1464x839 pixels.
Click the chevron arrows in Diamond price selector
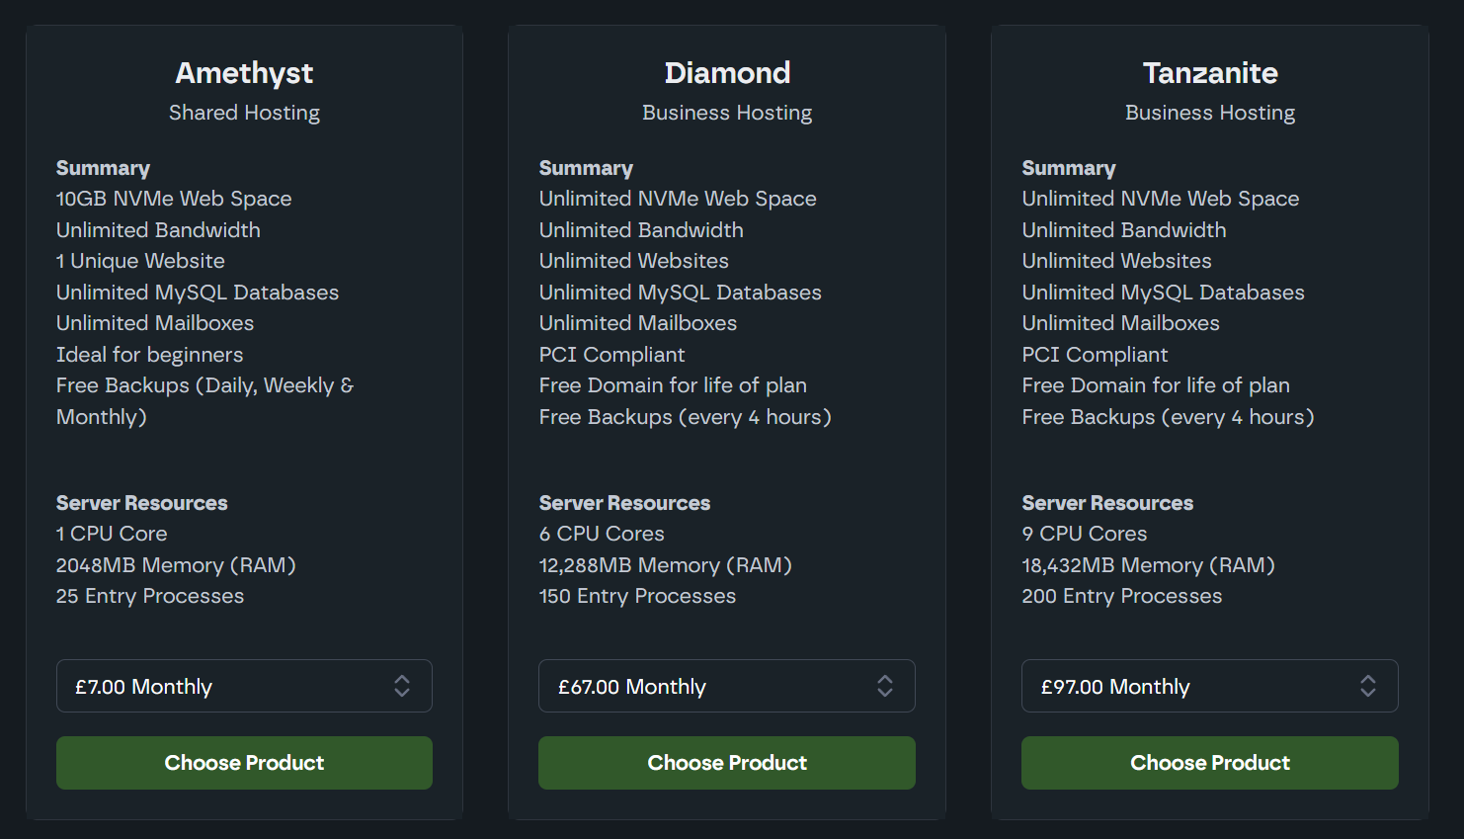click(885, 686)
